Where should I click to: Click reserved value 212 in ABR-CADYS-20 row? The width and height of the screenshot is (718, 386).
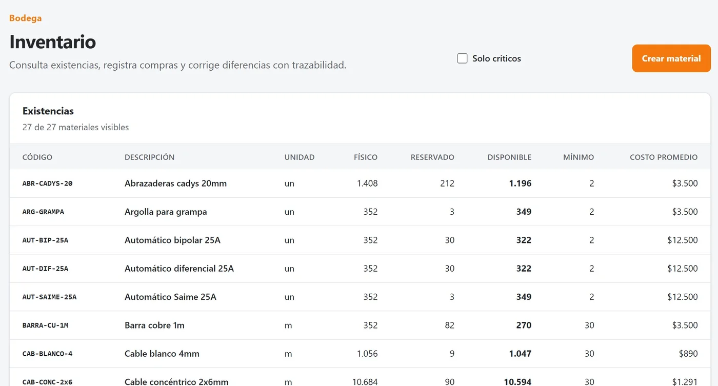coord(447,184)
